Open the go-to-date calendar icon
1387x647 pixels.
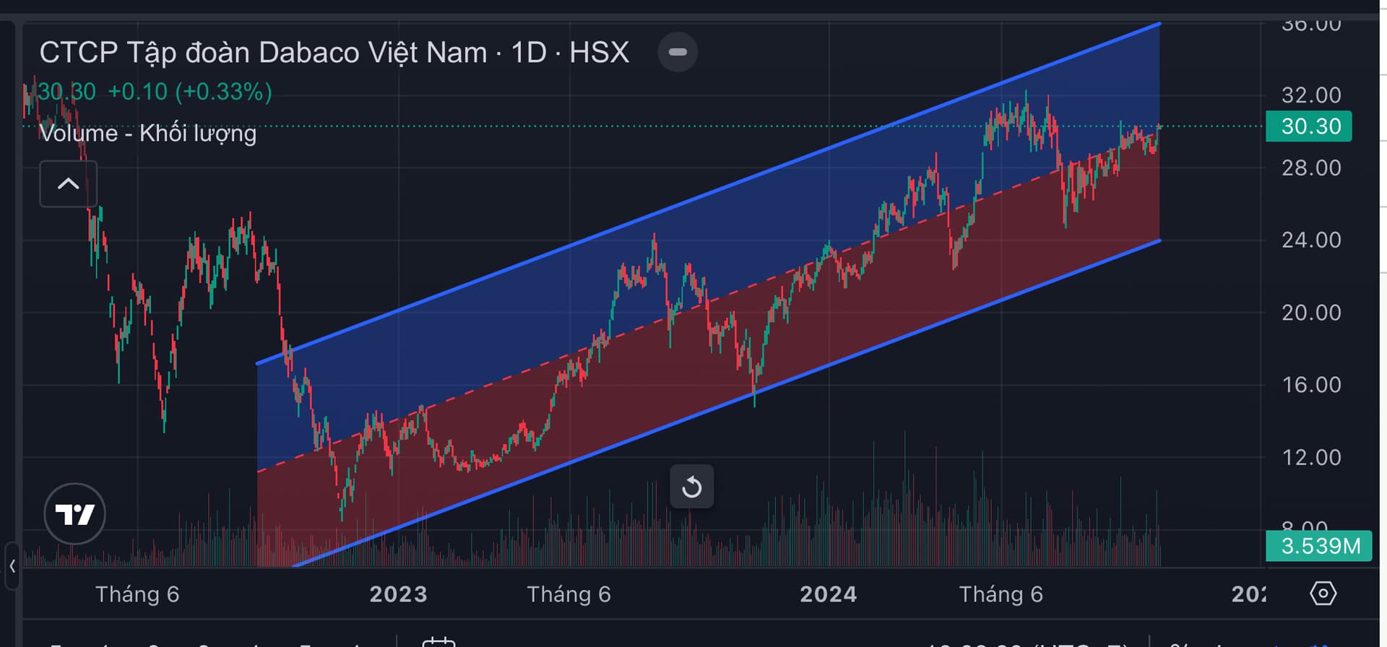pyautogui.click(x=438, y=641)
